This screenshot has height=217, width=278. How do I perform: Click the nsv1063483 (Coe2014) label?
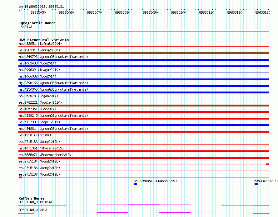(37, 63)
